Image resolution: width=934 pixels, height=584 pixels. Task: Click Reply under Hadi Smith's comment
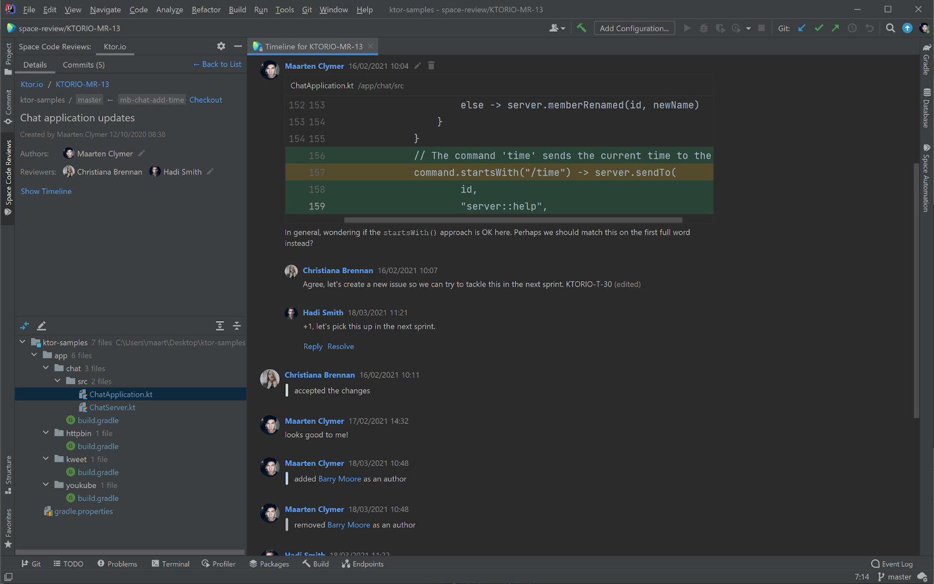[x=313, y=346]
